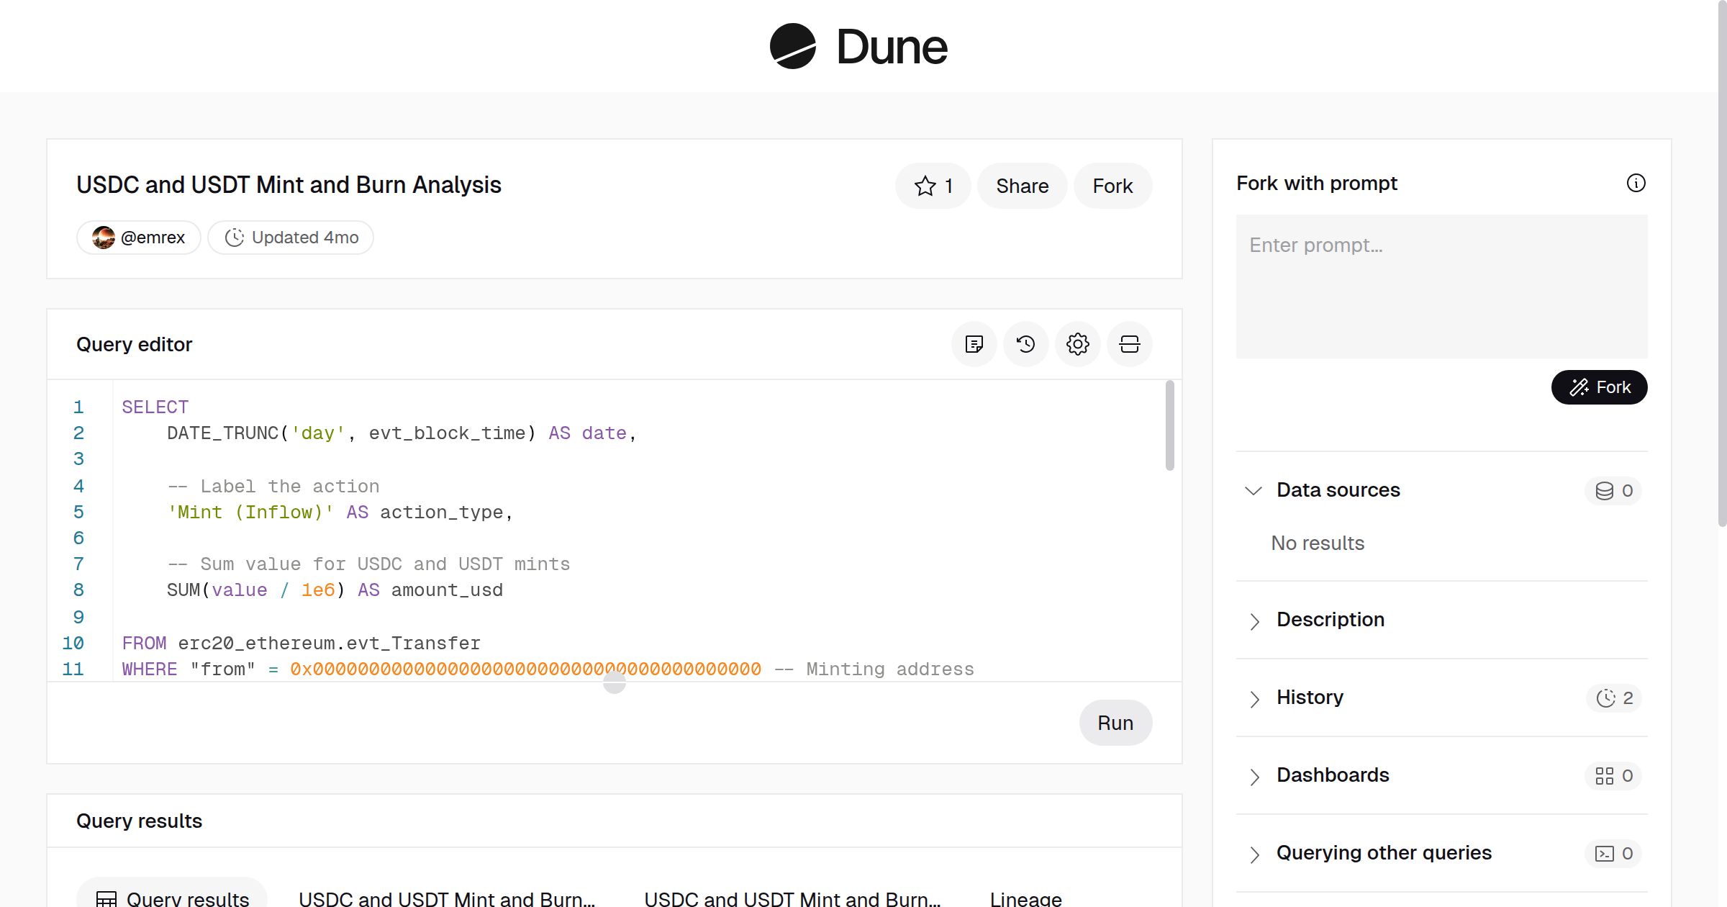
Task: Click the info icon next to Fork with prompt
Action: [1636, 184]
